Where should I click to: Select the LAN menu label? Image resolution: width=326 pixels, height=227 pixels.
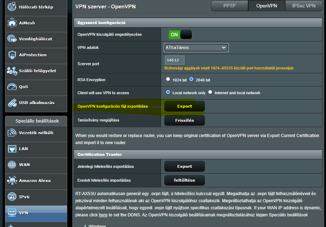click(23, 149)
